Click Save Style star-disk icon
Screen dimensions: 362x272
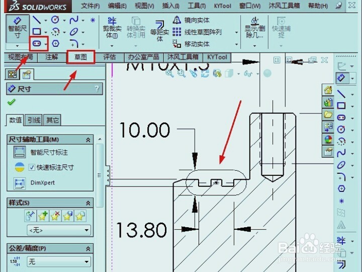coord(68,216)
